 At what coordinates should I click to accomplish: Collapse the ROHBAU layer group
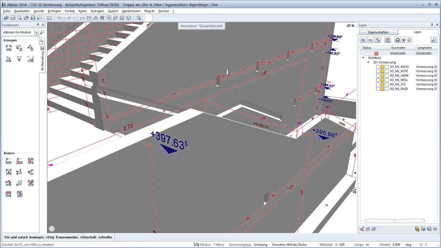(363, 58)
